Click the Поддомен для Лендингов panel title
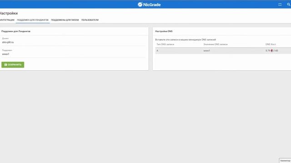291x163 pixels. coord(16,31)
